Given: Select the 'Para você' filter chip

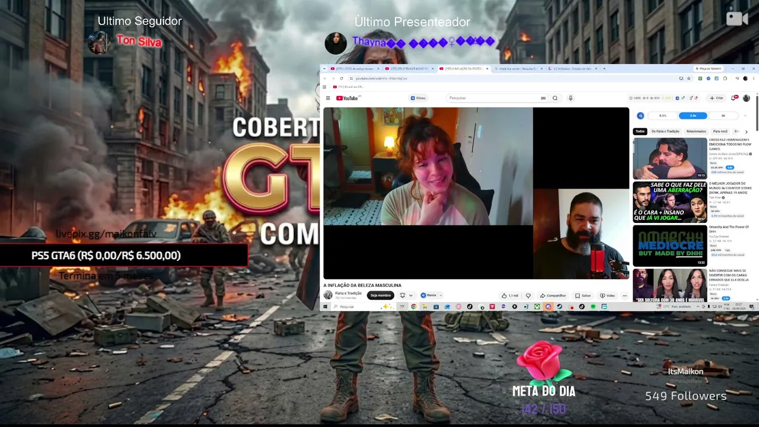Looking at the screenshot, I should point(720,131).
